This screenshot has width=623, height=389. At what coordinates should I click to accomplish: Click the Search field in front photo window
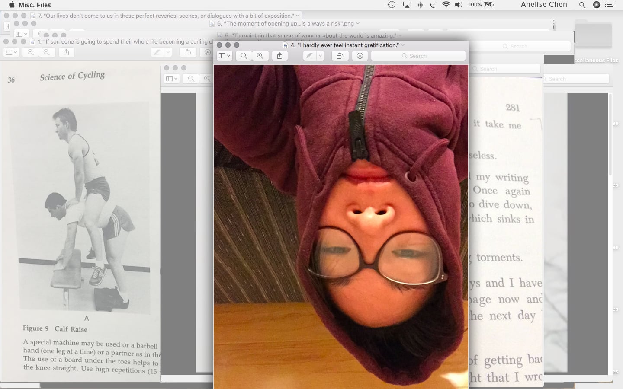coord(418,56)
